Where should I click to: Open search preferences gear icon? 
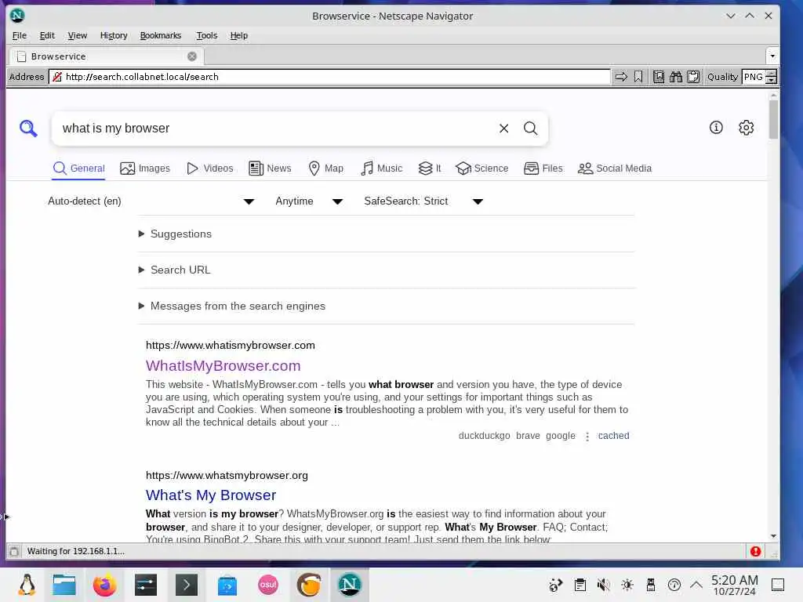tap(747, 128)
